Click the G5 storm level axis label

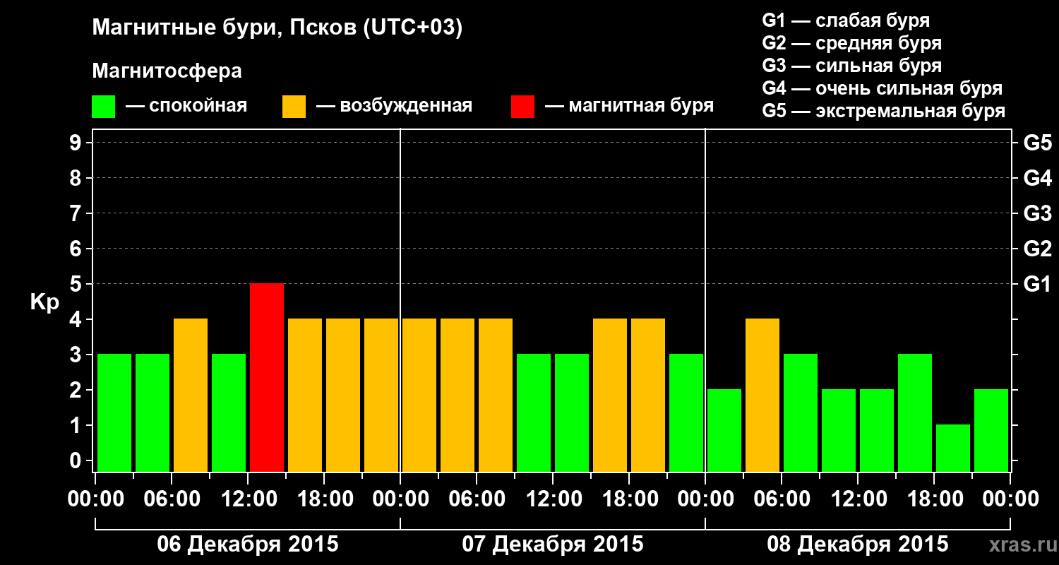point(1037,143)
